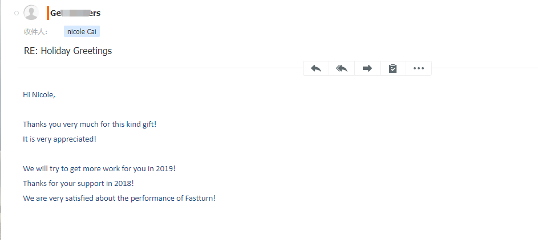Click the "Hi Nicole," greeting line
This screenshot has height=240, width=538.
tap(39, 95)
